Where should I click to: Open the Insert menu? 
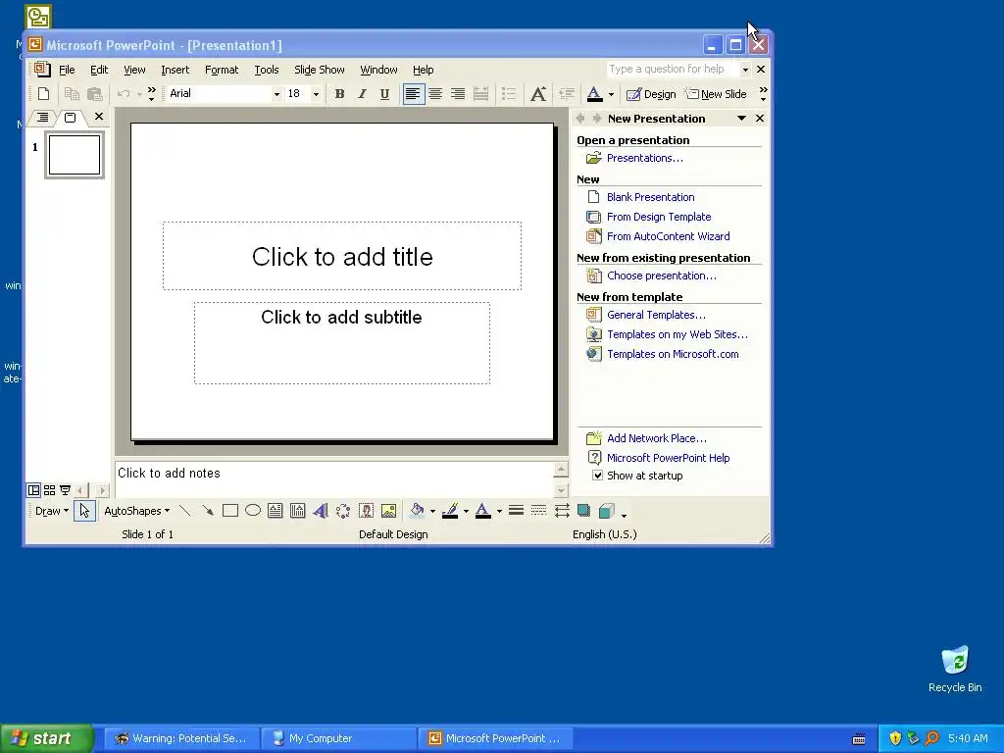(x=175, y=70)
